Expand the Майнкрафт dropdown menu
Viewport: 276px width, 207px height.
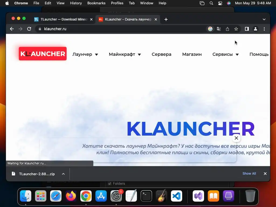125,54
